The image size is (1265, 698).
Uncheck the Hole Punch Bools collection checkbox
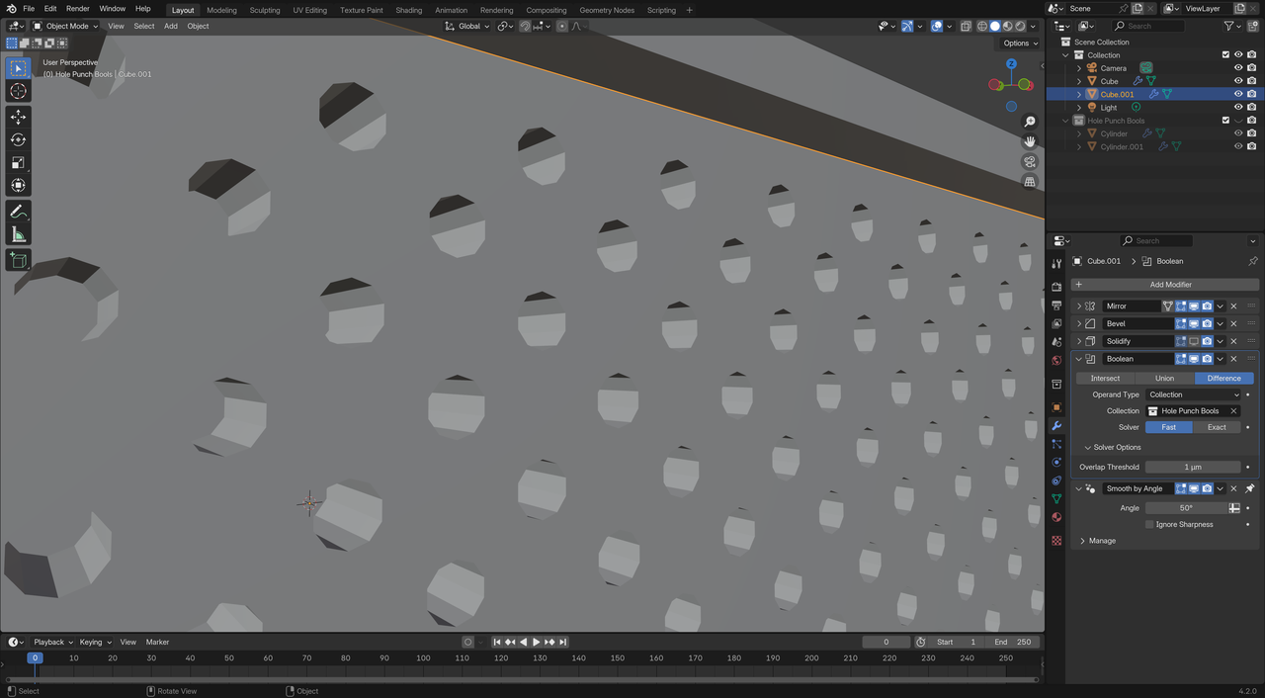(x=1225, y=121)
